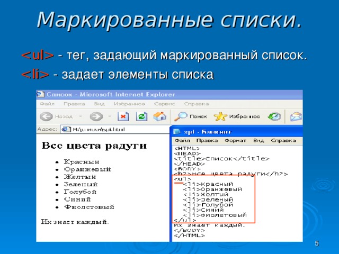Open the Back button history dropdown arrow

[81, 116]
